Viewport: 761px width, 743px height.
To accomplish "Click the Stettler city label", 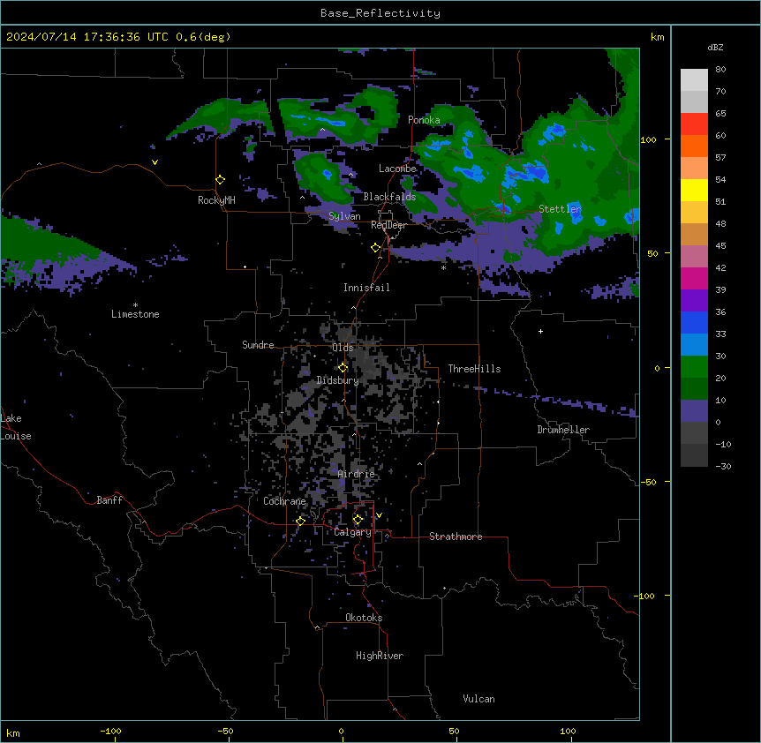I will click(x=560, y=209).
